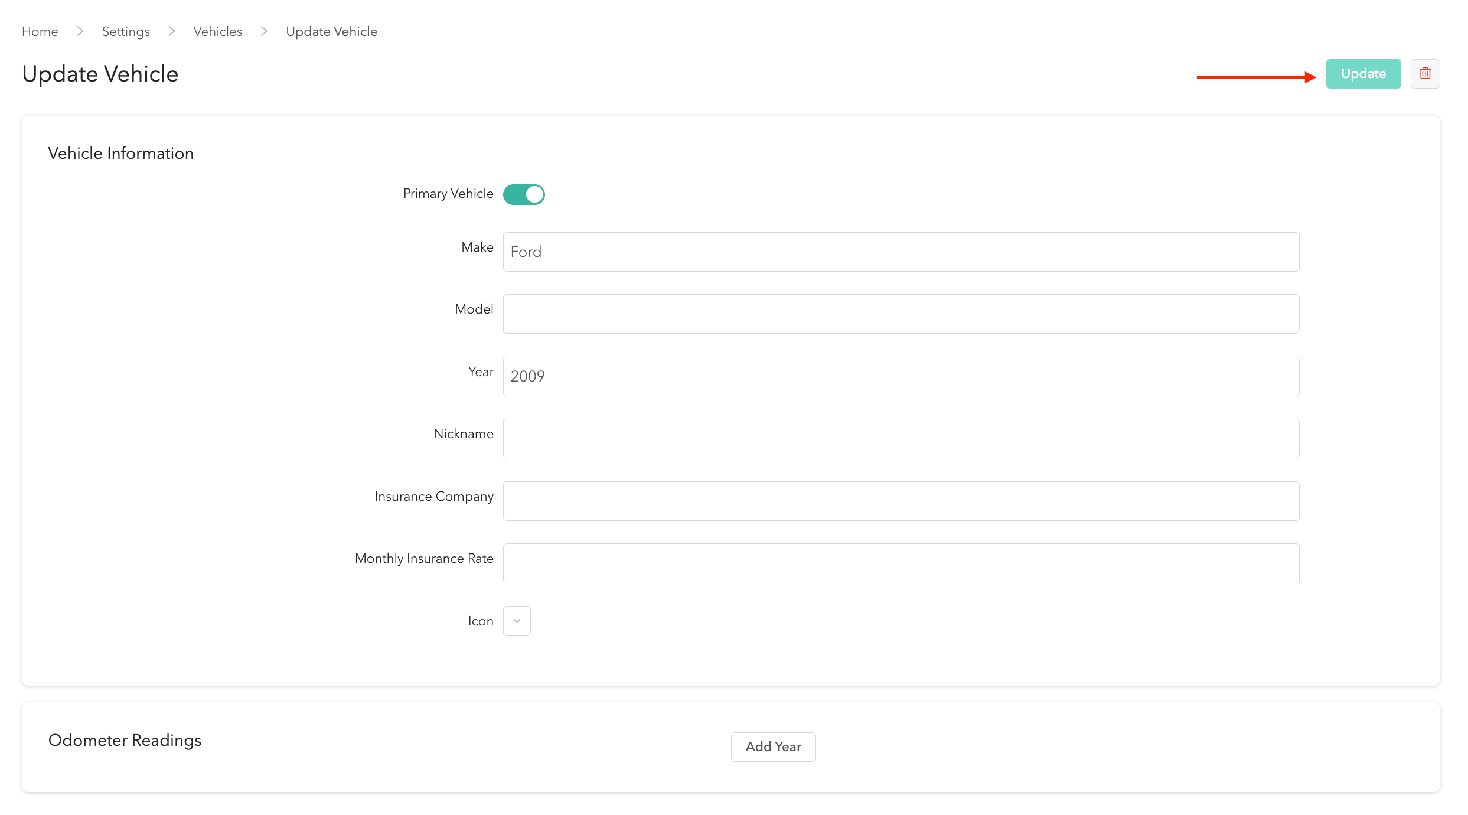
Task: Select the Year field showing 2009
Action: coord(901,376)
